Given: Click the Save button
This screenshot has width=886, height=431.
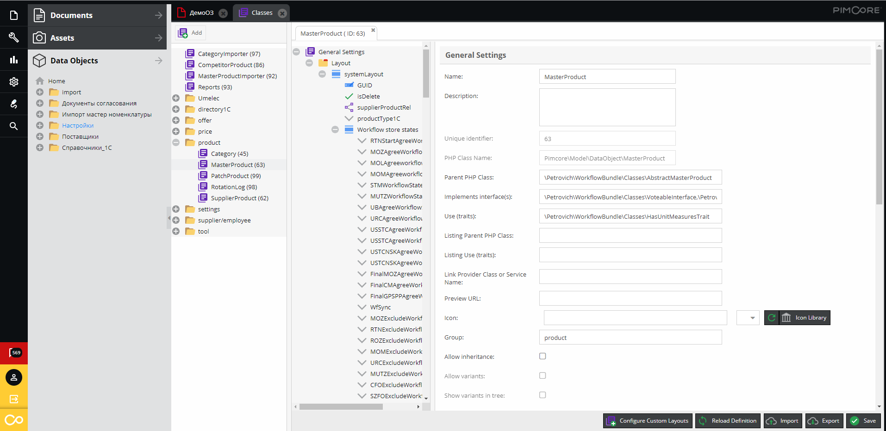Looking at the screenshot, I should click(x=864, y=421).
